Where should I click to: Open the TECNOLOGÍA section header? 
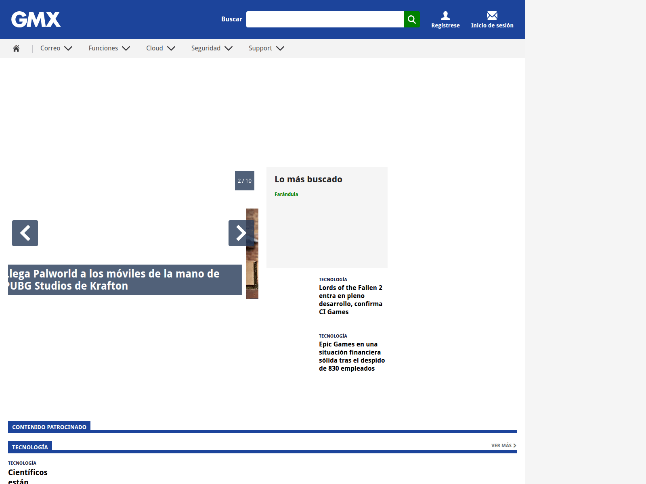(x=30, y=447)
